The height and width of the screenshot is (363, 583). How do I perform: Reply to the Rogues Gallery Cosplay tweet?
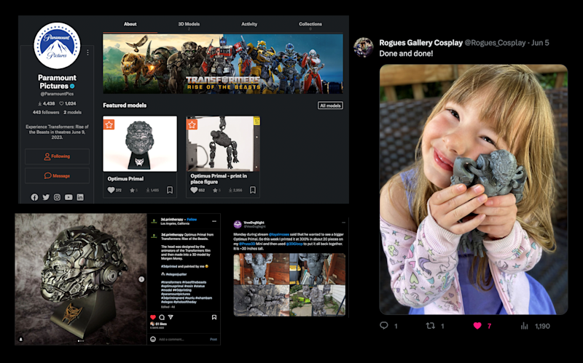coord(384,326)
